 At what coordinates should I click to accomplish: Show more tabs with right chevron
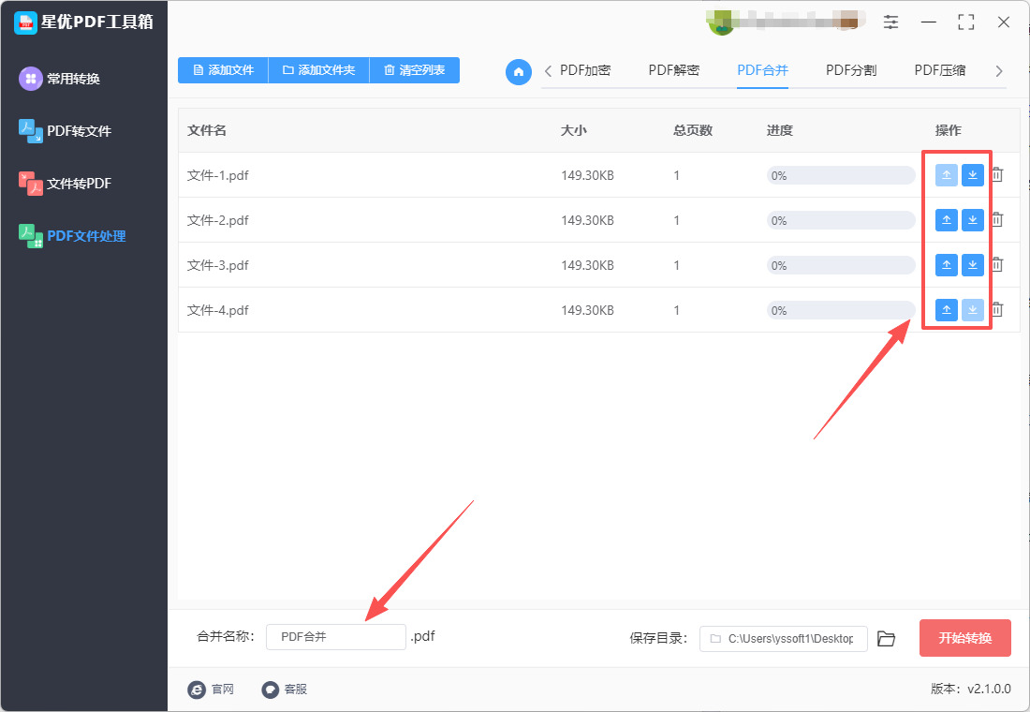(999, 71)
